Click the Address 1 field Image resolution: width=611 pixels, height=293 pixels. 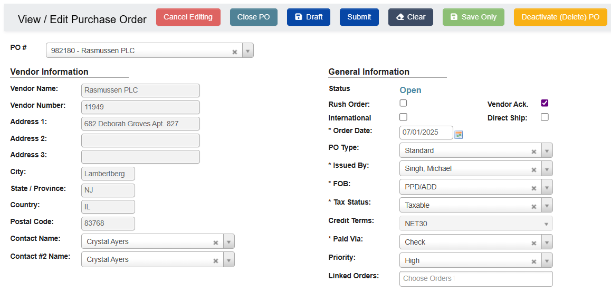[141, 124]
